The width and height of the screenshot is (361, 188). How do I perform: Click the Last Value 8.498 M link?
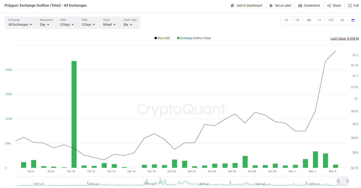coord(344,39)
